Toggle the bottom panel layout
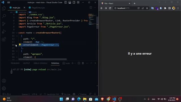Image resolution: width=181 pixels, height=102 pixels. [70, 2]
